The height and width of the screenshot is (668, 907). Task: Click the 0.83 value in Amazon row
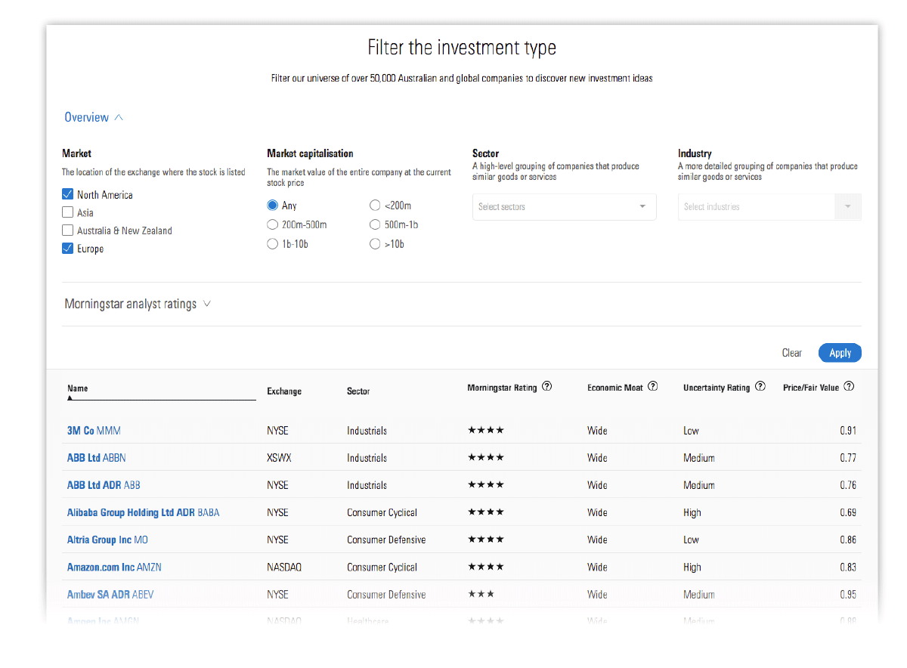coord(848,567)
